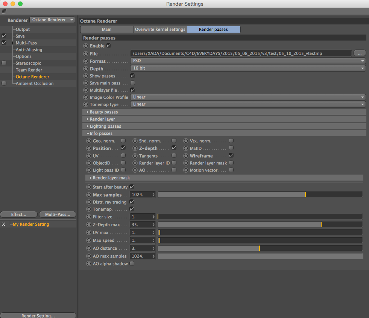Click the animation circle beside Z-depth
The width and height of the screenshot is (369, 318).
click(x=135, y=148)
